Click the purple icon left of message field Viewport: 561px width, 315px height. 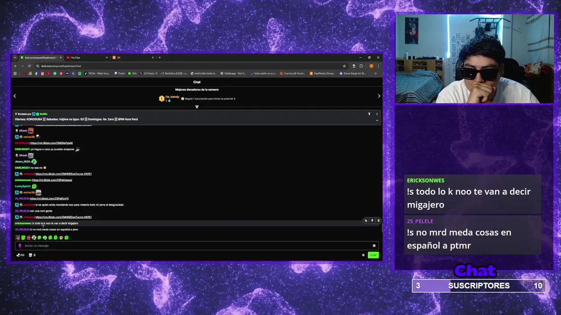[19, 245]
